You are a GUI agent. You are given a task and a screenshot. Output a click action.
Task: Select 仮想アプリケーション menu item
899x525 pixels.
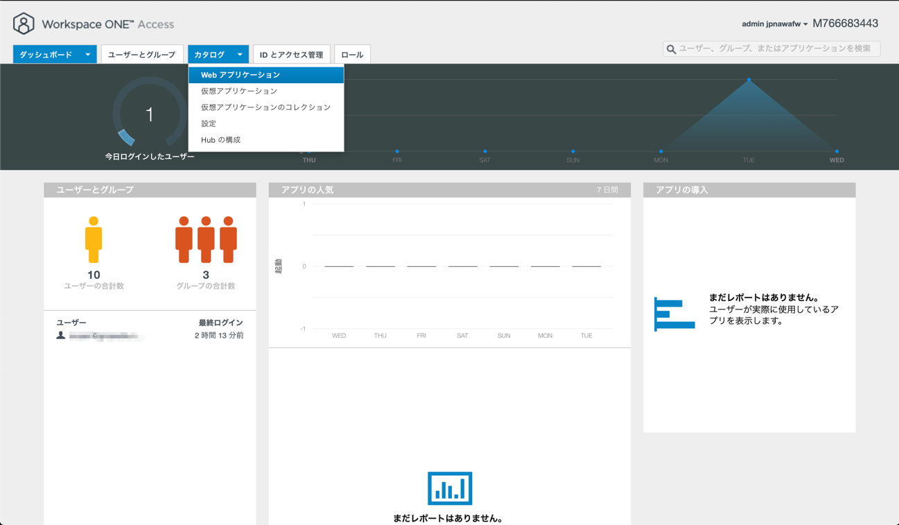click(266, 91)
